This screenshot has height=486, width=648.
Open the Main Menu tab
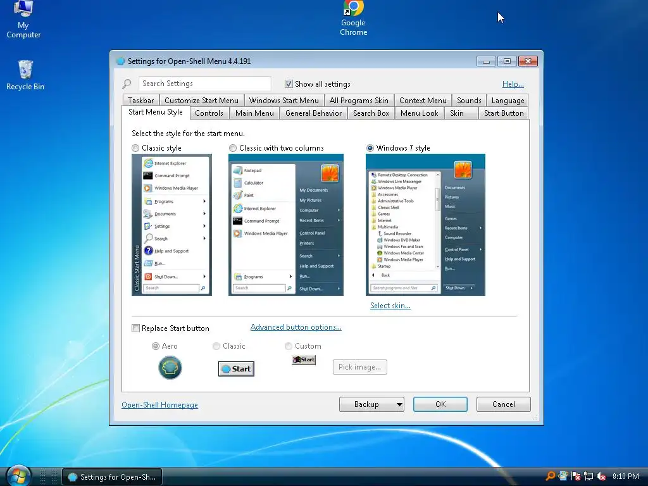(x=254, y=113)
